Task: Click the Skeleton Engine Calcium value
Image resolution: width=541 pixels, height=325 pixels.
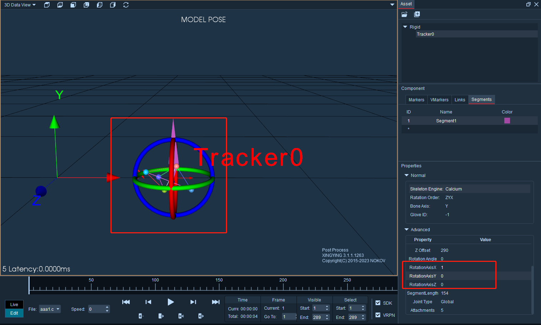Action: (x=454, y=189)
